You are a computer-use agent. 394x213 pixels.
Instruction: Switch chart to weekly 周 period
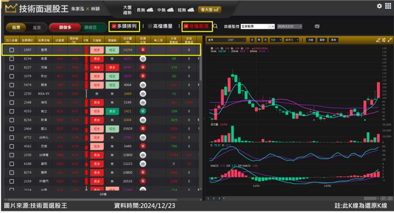point(259,40)
